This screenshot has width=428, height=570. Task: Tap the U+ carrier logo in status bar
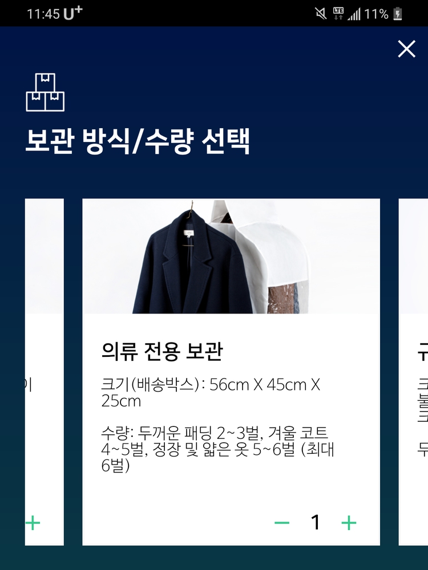coord(73,13)
